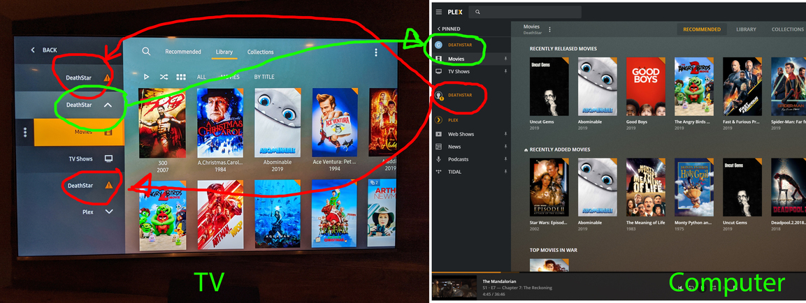806x303 pixels.
Task: Open Fast & Furious poster on Computer
Action: [x=742, y=87]
